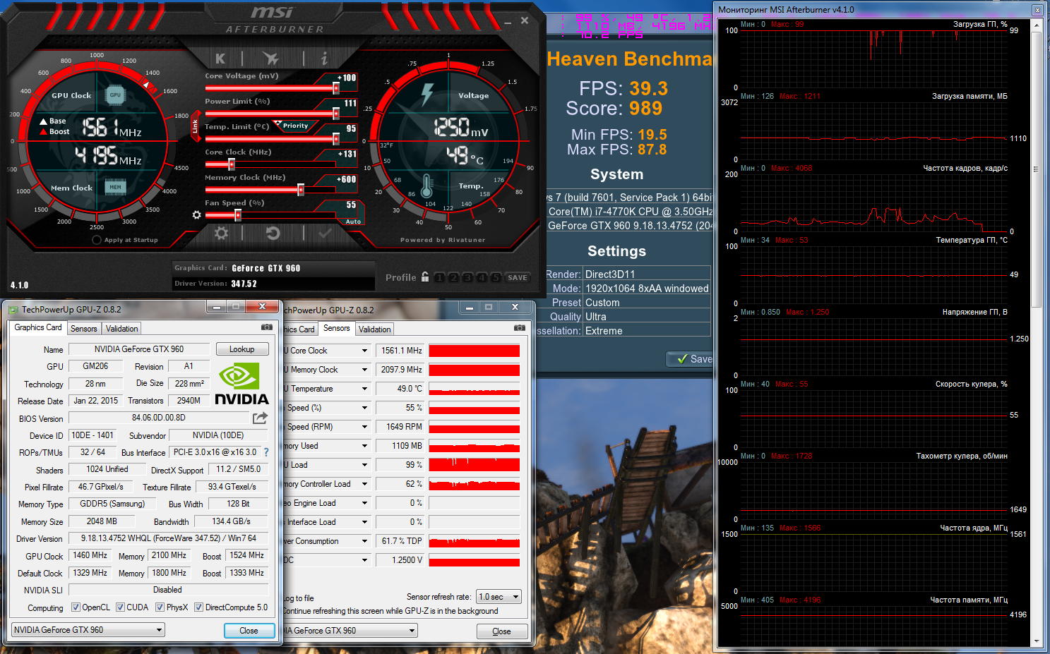The image size is (1050, 654).
Task: Click the GPU Core Clock sensor graph
Action: coord(475,351)
